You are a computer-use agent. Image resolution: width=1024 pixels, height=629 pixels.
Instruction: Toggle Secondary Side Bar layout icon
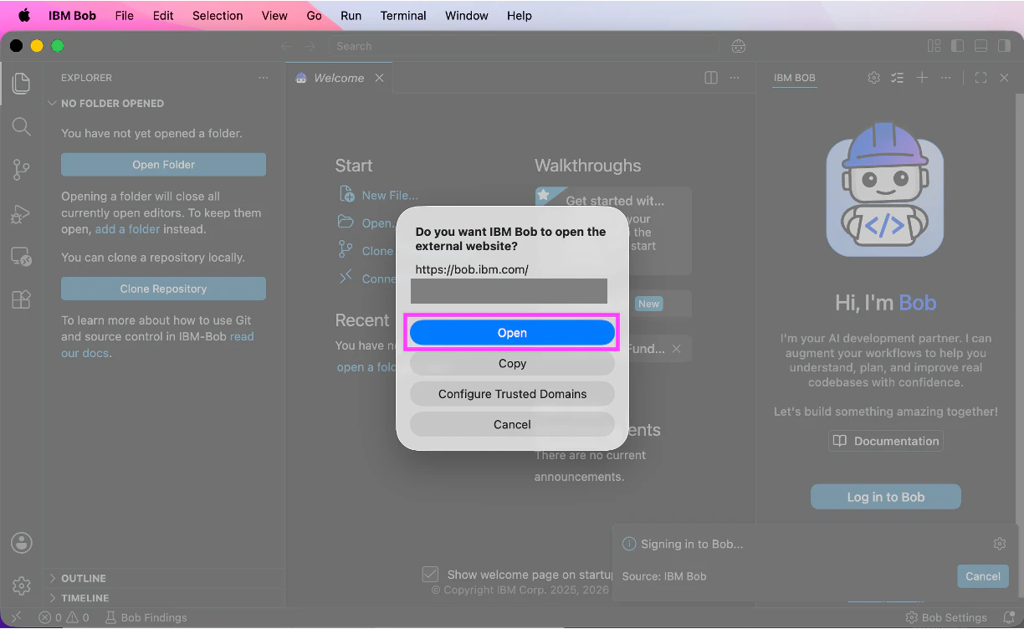pyautogui.click(x=1005, y=46)
